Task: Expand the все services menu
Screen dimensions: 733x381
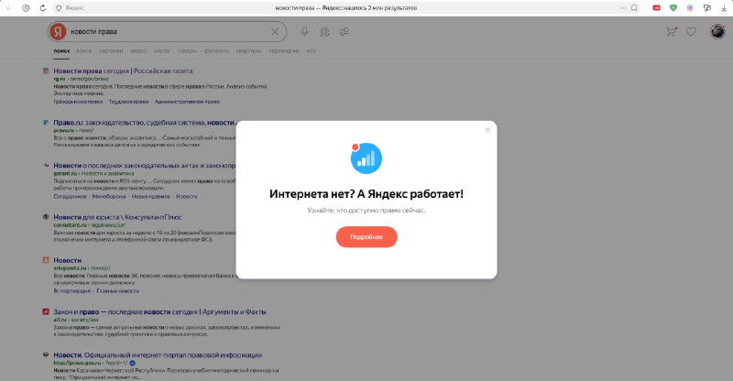Action: 311,51
